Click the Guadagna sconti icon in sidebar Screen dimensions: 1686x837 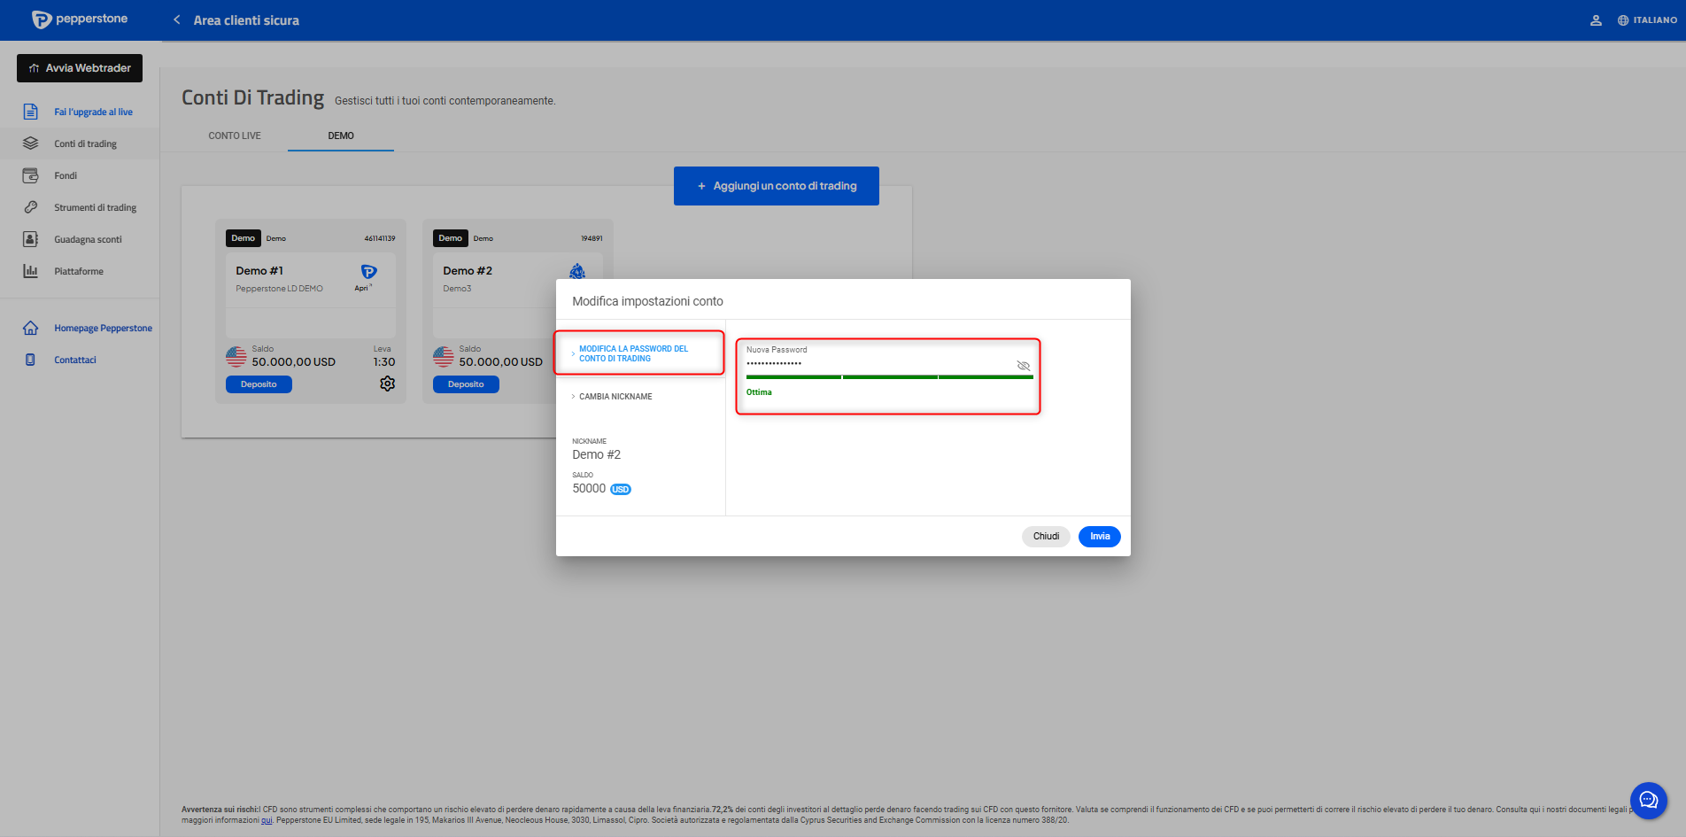tap(31, 239)
